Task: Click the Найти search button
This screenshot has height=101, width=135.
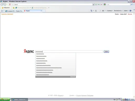Action: [106, 52]
